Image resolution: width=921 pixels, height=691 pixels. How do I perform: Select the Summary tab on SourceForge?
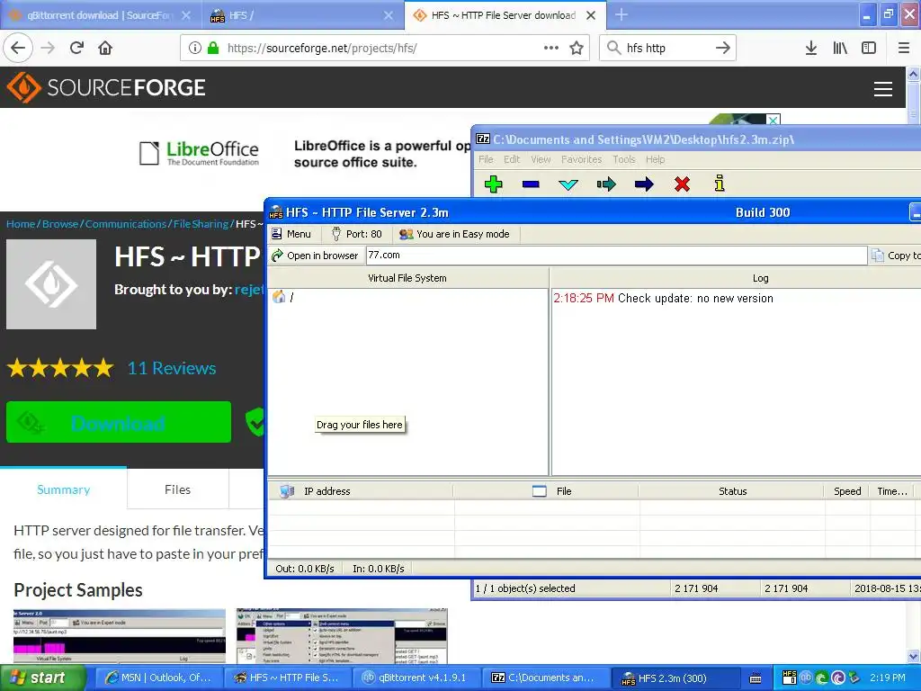(x=64, y=489)
